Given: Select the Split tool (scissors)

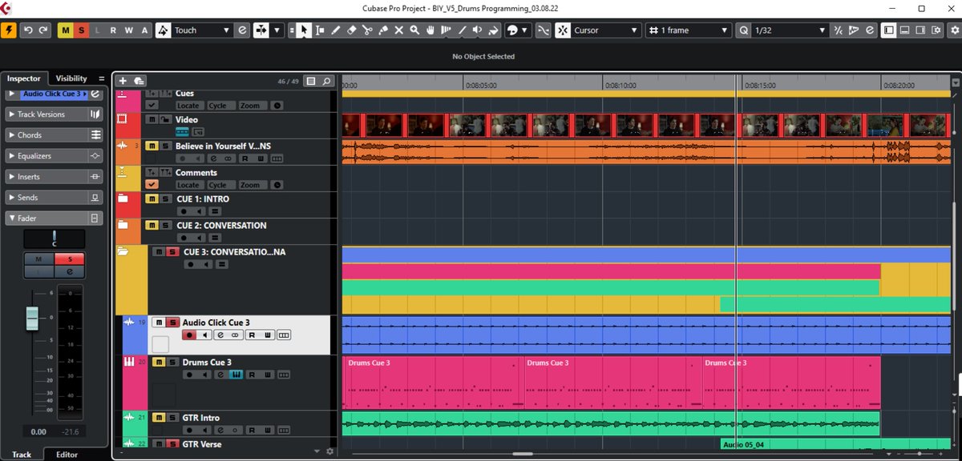Looking at the screenshot, I should point(367,30).
